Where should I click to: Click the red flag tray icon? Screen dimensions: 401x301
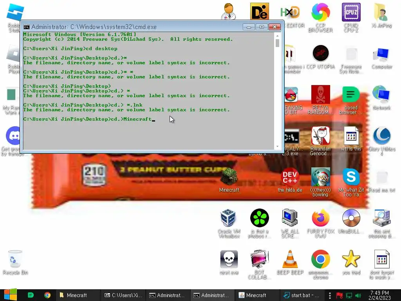point(340,296)
